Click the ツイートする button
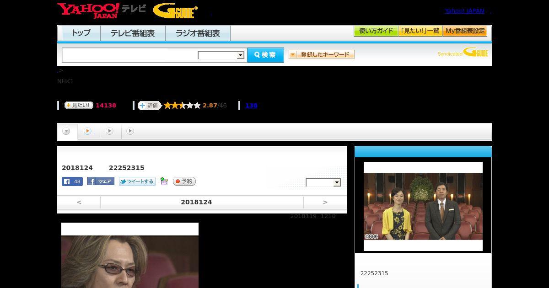 [x=137, y=181]
